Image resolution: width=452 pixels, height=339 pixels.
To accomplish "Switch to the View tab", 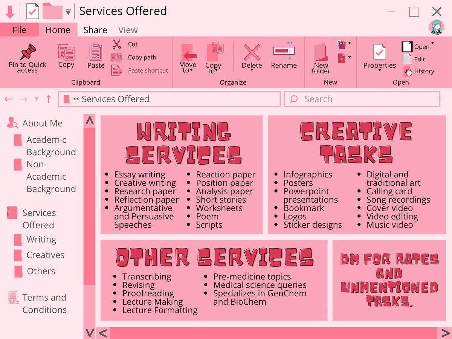I will pos(128,30).
